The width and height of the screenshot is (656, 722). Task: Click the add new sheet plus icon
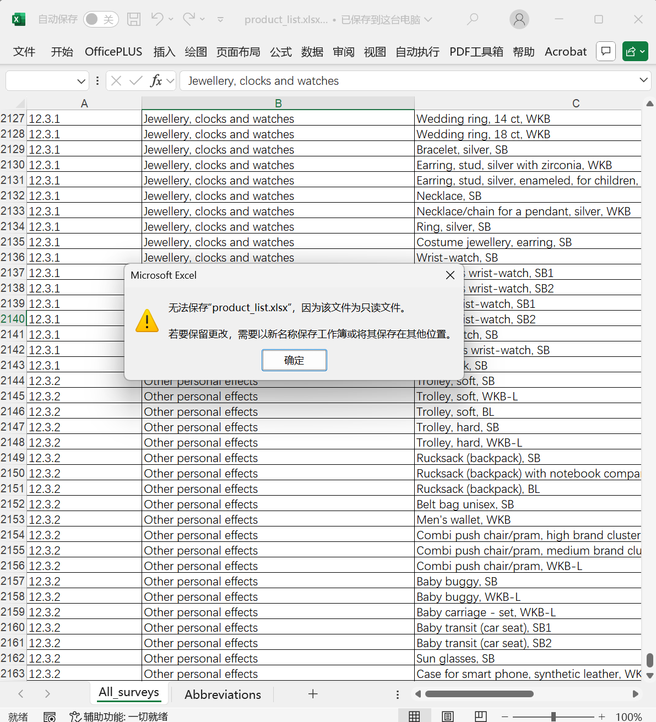pyautogui.click(x=313, y=694)
